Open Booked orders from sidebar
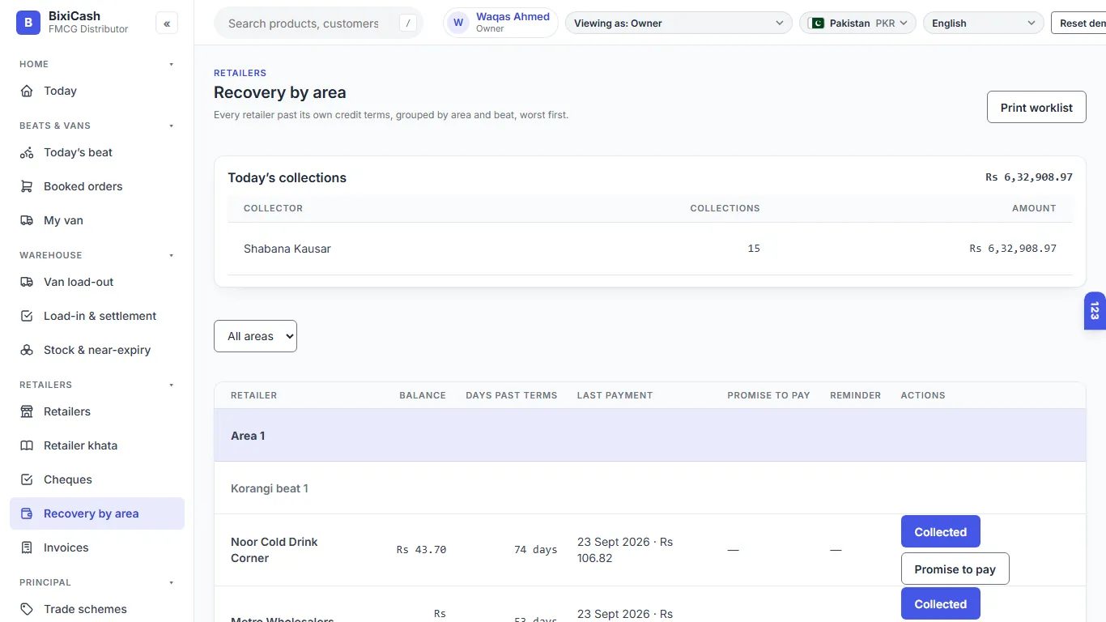This screenshot has height=622, width=1106. [97, 186]
